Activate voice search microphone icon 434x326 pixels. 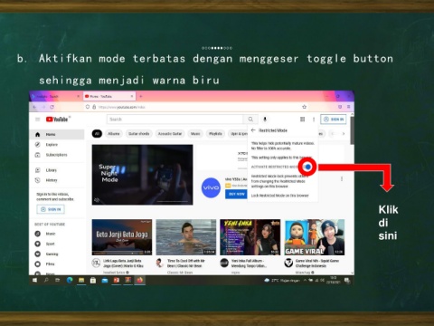265,120
